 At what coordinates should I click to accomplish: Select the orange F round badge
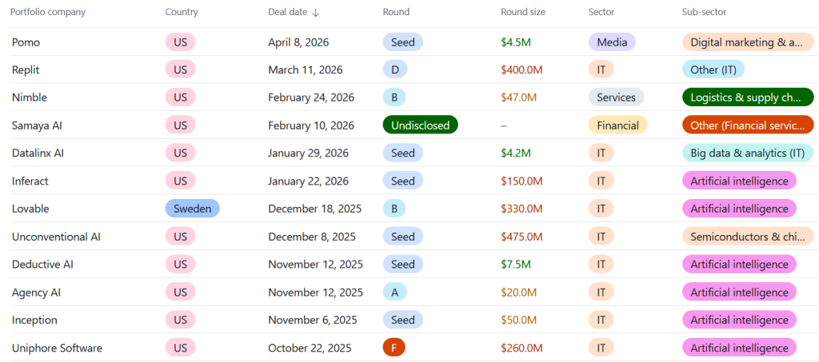click(394, 348)
